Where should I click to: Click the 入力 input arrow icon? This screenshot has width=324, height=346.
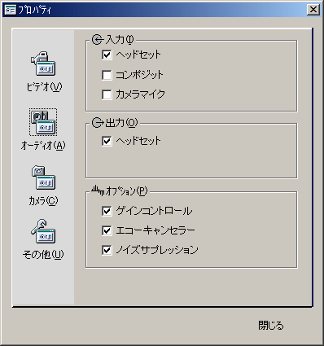[x=97, y=40]
